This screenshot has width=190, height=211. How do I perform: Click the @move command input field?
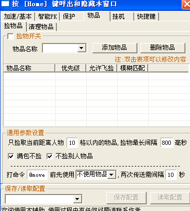[37, 175]
